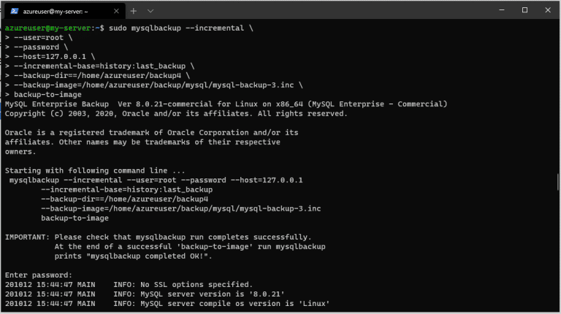Click the vertical scrollbar thumb on right edge
Screen dimensions: 561x314
click(558, 182)
